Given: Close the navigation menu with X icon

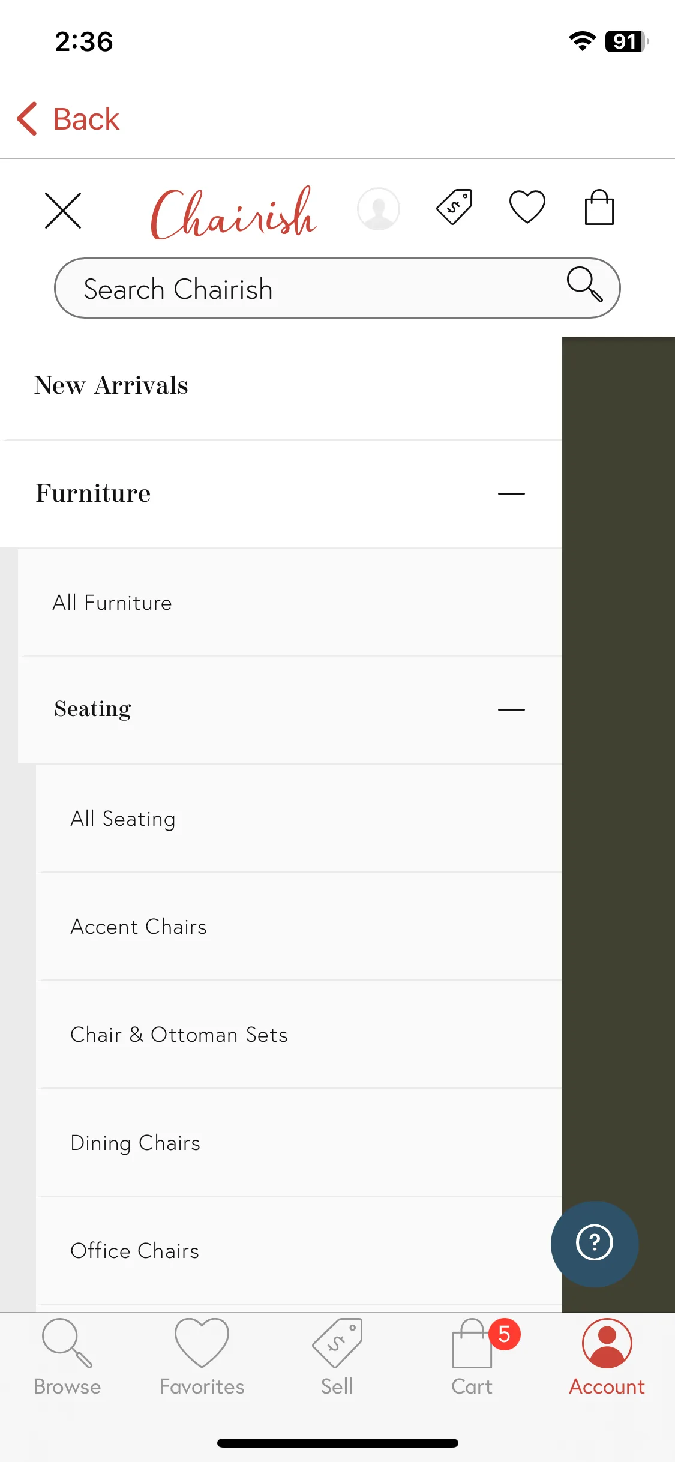Looking at the screenshot, I should [x=63, y=211].
